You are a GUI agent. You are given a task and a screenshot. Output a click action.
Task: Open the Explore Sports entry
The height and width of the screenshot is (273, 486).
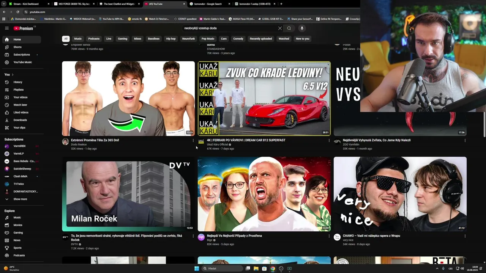pyautogui.click(x=21, y=248)
